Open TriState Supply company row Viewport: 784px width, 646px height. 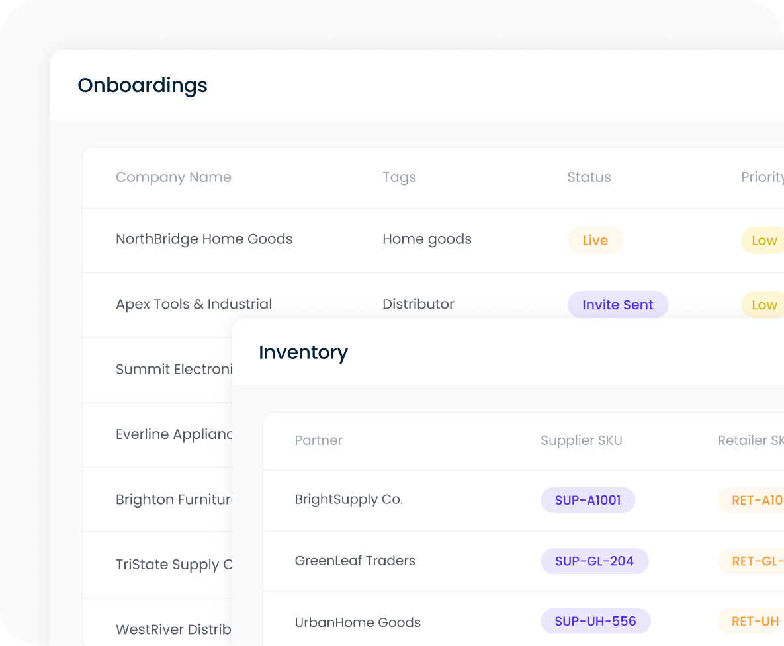pos(173,565)
